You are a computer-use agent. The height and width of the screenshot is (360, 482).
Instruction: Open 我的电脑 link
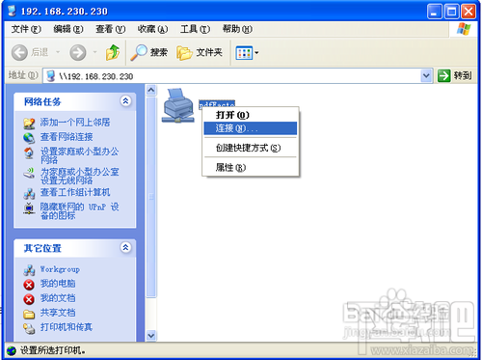pos(58,284)
